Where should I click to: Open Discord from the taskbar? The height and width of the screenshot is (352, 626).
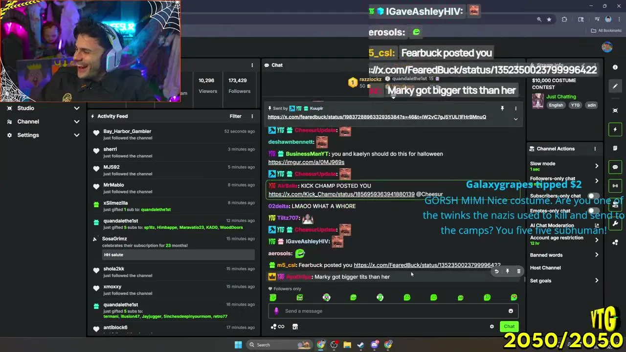pyautogui.click(x=375, y=345)
